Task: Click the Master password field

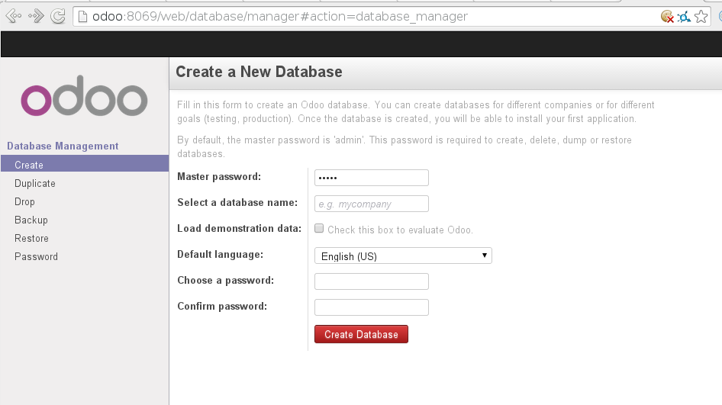Action: click(x=372, y=178)
